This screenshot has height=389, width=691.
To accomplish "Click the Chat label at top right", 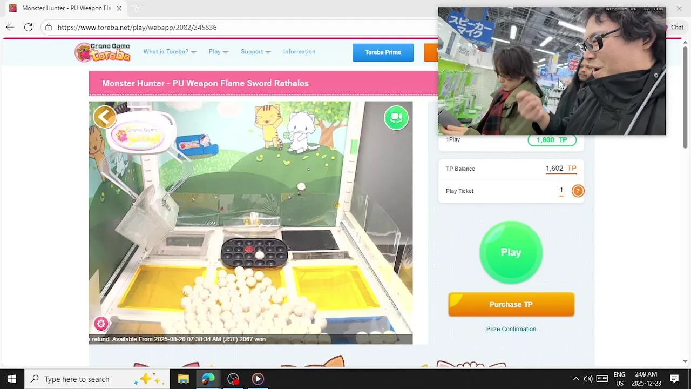I will [x=677, y=27].
